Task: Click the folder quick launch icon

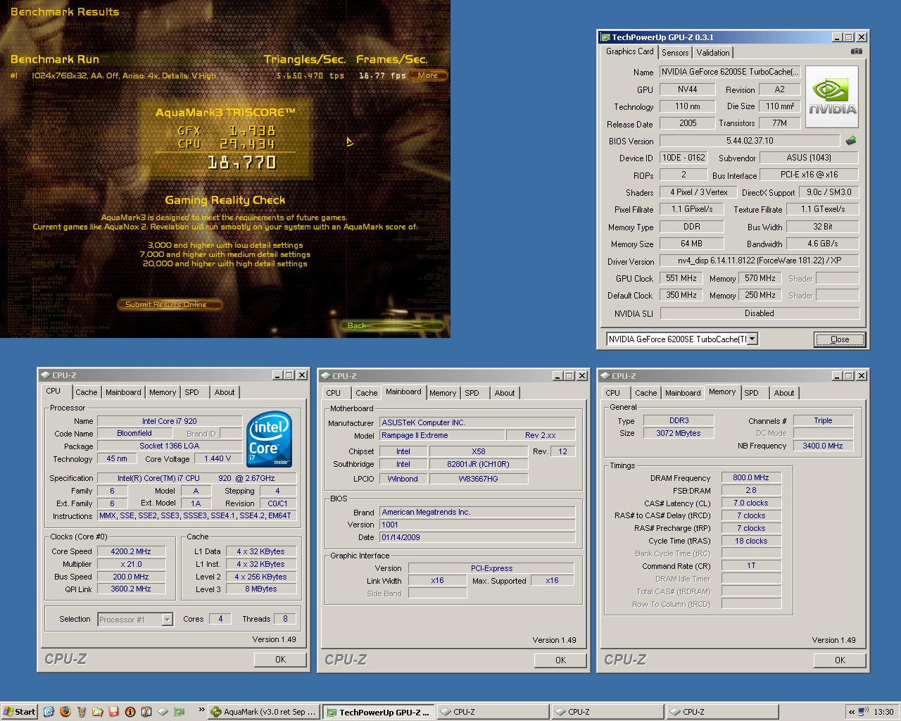Action: (97, 712)
